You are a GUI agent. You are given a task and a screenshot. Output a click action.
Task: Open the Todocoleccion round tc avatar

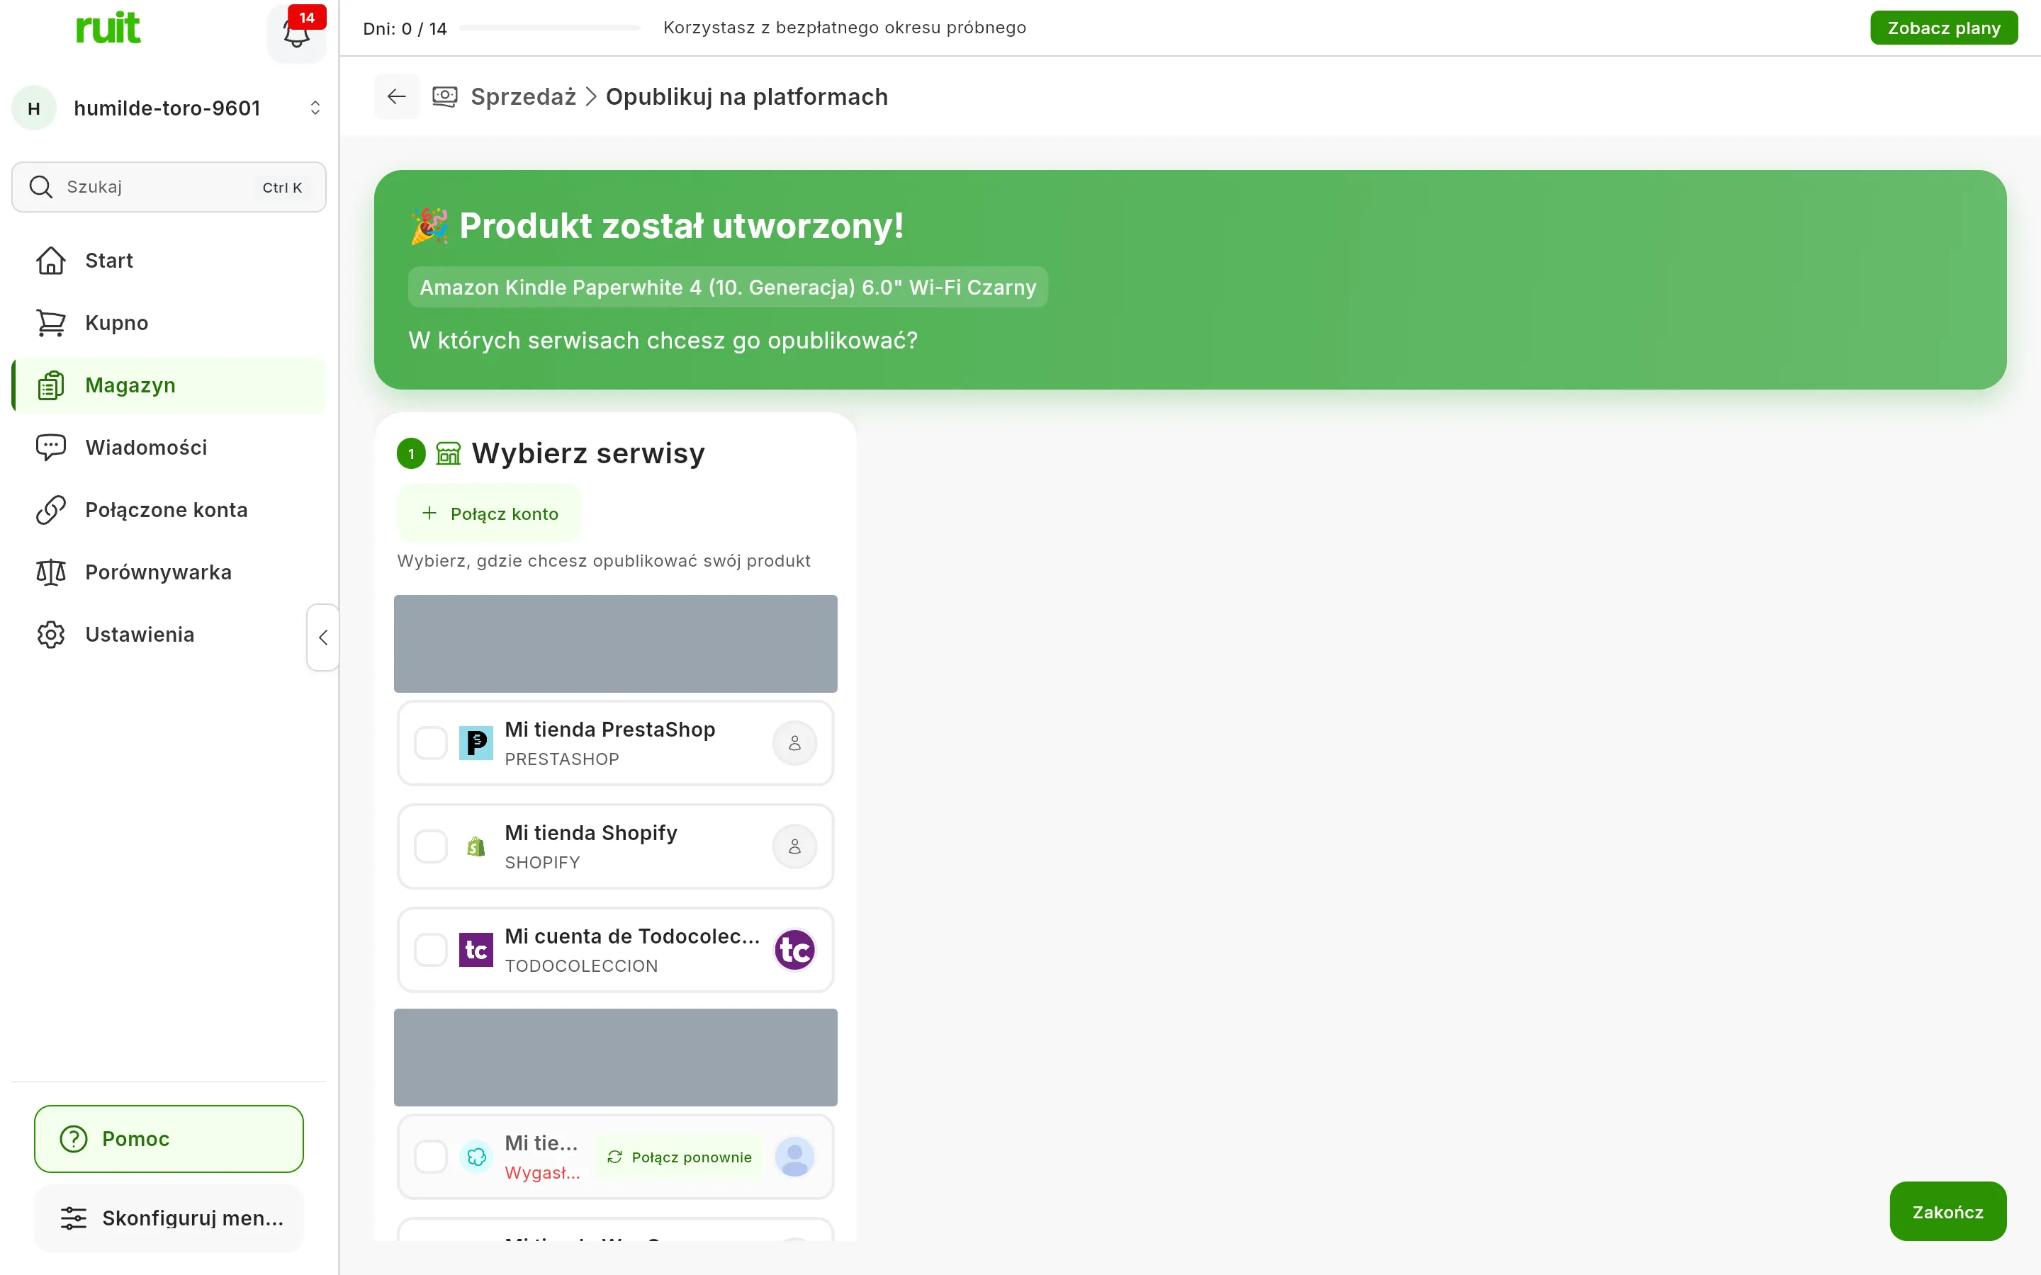tap(794, 949)
